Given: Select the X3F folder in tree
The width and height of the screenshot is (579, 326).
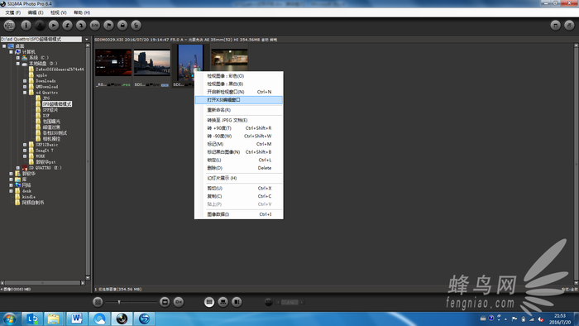Looking at the screenshot, I should 45,116.
